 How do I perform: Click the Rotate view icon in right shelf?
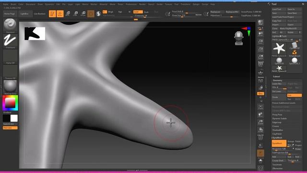click(260, 130)
